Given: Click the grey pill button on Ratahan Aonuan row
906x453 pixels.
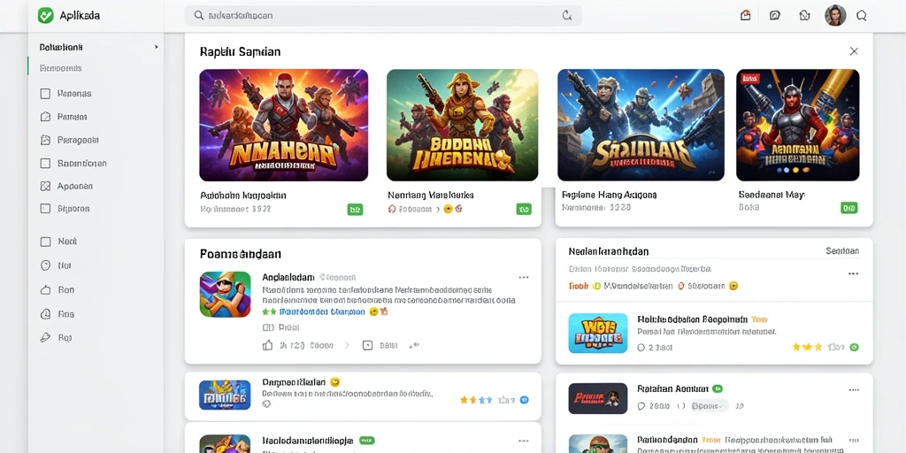Looking at the screenshot, I should click(710, 406).
